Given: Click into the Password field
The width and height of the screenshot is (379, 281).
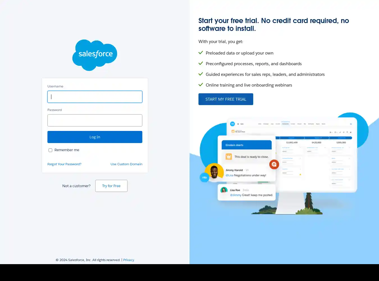Looking at the screenshot, I should (95, 120).
